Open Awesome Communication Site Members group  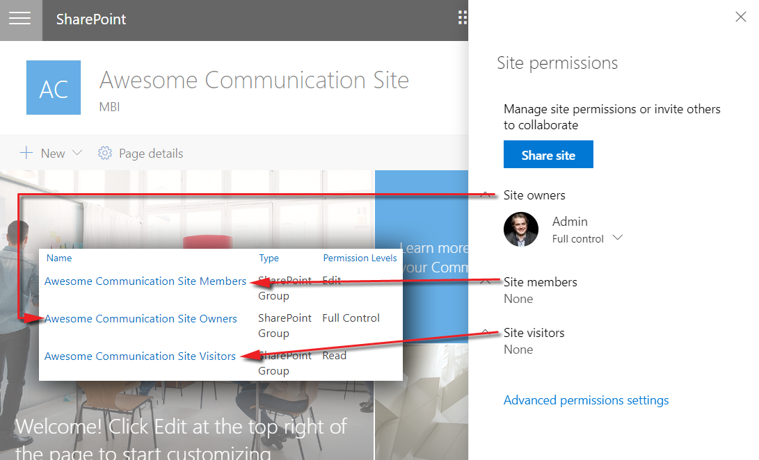[145, 281]
